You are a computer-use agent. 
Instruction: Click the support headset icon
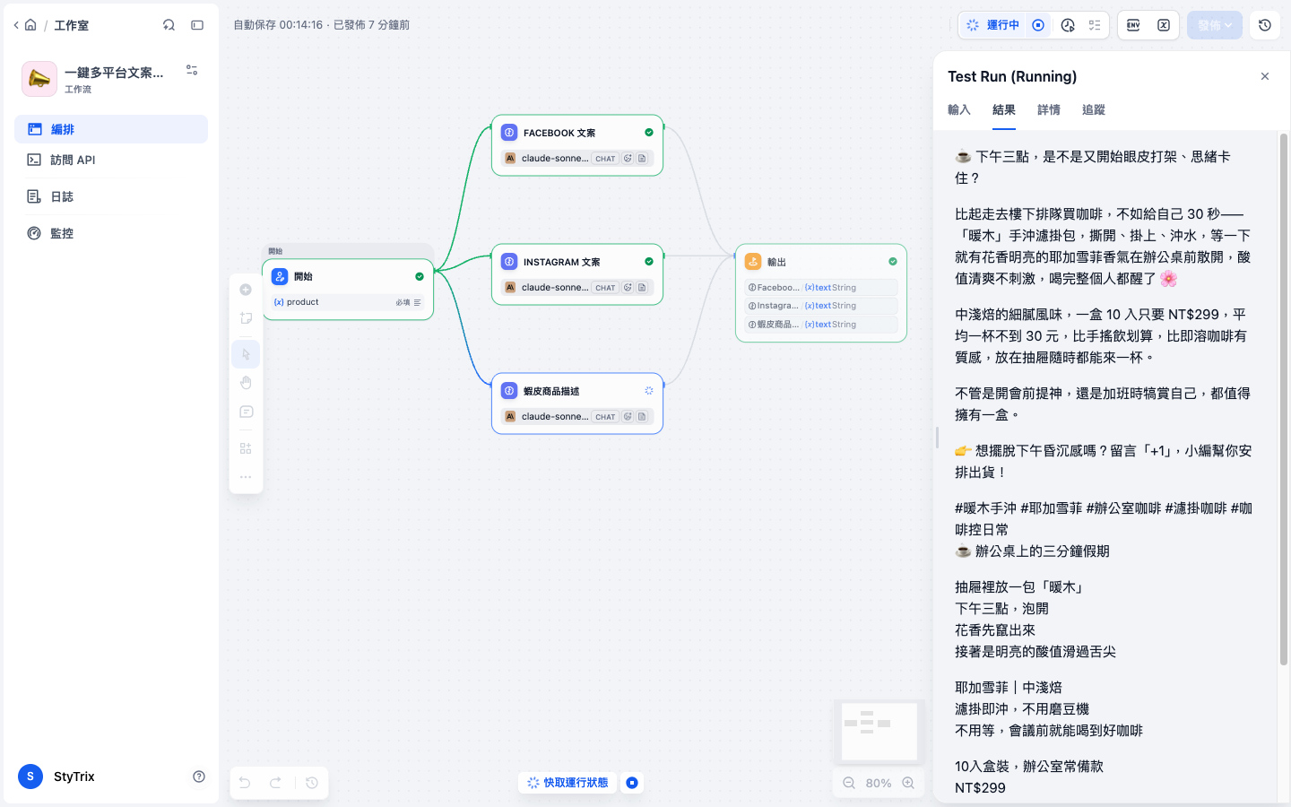169,25
